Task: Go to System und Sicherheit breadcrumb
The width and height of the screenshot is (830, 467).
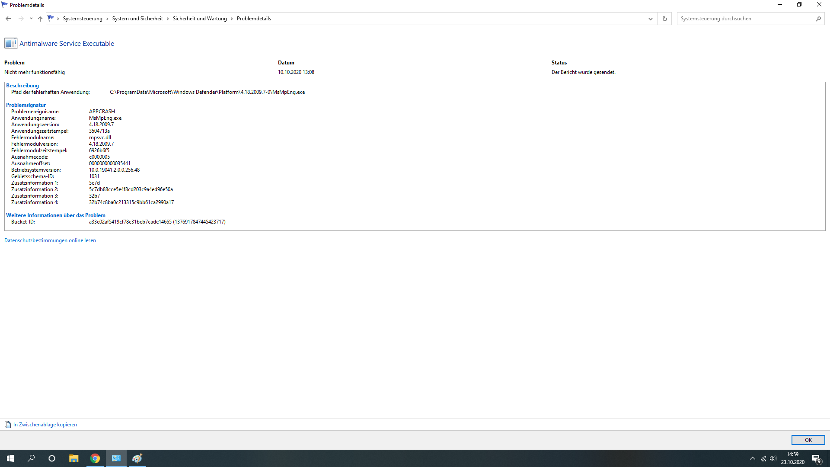Action: (x=137, y=19)
